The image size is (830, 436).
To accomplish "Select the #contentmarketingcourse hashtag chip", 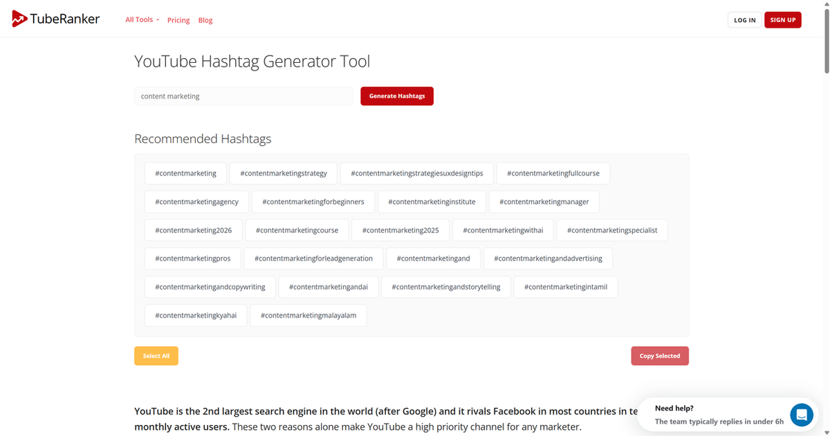I will coord(297,230).
